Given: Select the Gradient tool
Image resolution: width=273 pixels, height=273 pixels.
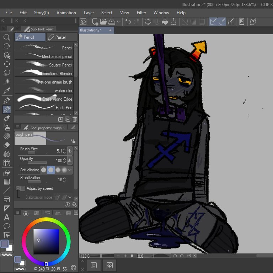Looking at the screenshot, I should point(7,182).
